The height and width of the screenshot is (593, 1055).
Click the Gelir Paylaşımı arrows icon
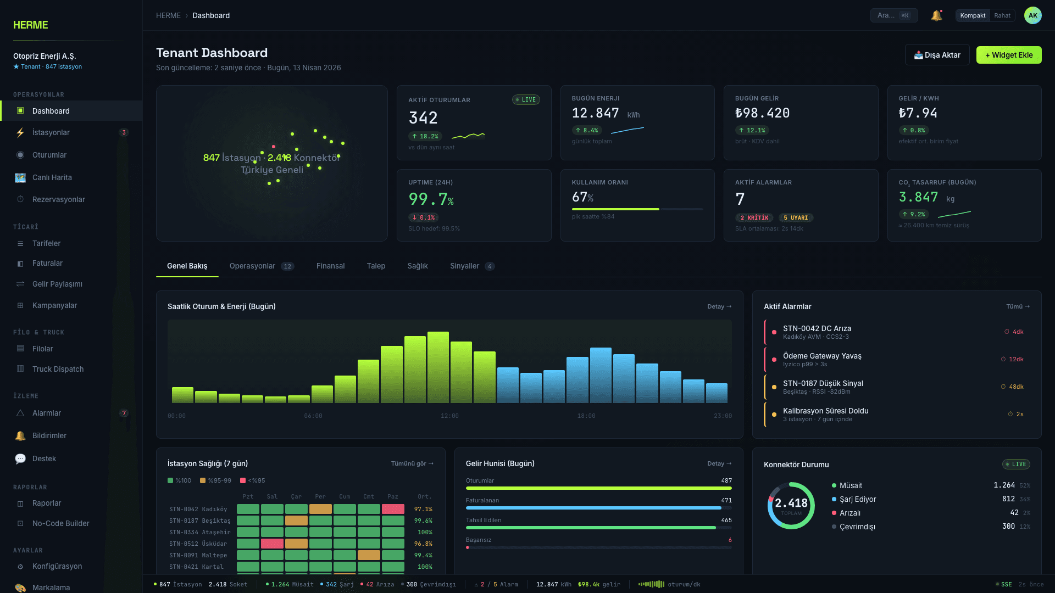point(20,284)
